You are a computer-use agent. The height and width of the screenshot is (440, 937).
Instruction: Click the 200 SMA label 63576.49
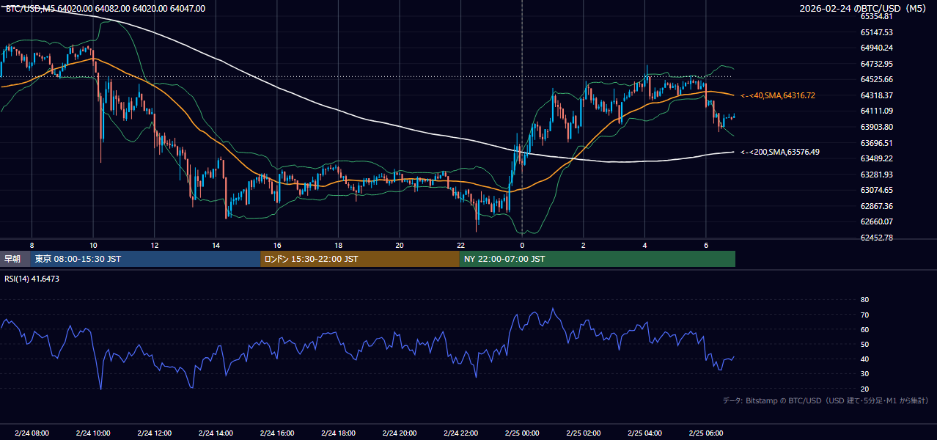[780, 152]
